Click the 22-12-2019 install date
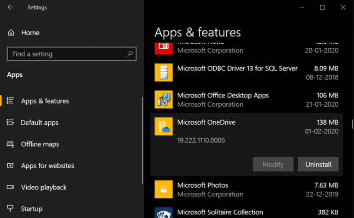This screenshot has width=354, height=218. click(322, 194)
